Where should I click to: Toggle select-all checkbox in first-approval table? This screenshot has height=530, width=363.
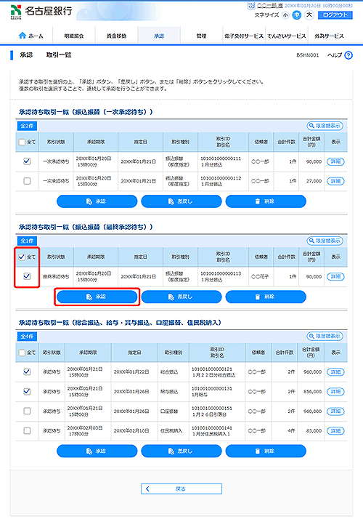point(22,142)
